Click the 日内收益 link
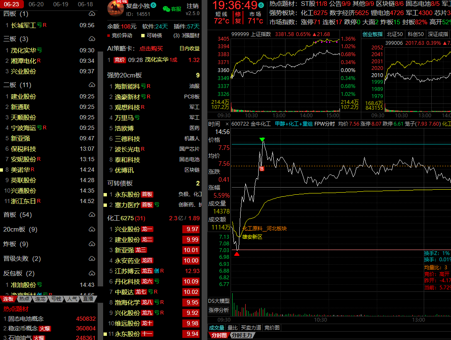 tap(189, 49)
